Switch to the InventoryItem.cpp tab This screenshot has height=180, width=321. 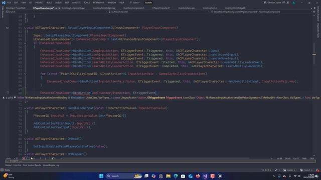[x=186, y=8]
